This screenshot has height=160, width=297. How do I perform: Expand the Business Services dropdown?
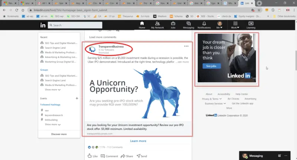(x=215, y=104)
